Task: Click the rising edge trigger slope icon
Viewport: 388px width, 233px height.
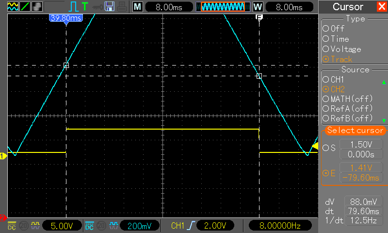Action: (191, 226)
